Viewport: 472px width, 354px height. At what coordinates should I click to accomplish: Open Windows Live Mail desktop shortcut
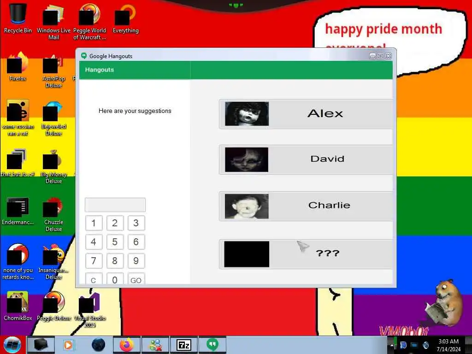(x=53, y=21)
